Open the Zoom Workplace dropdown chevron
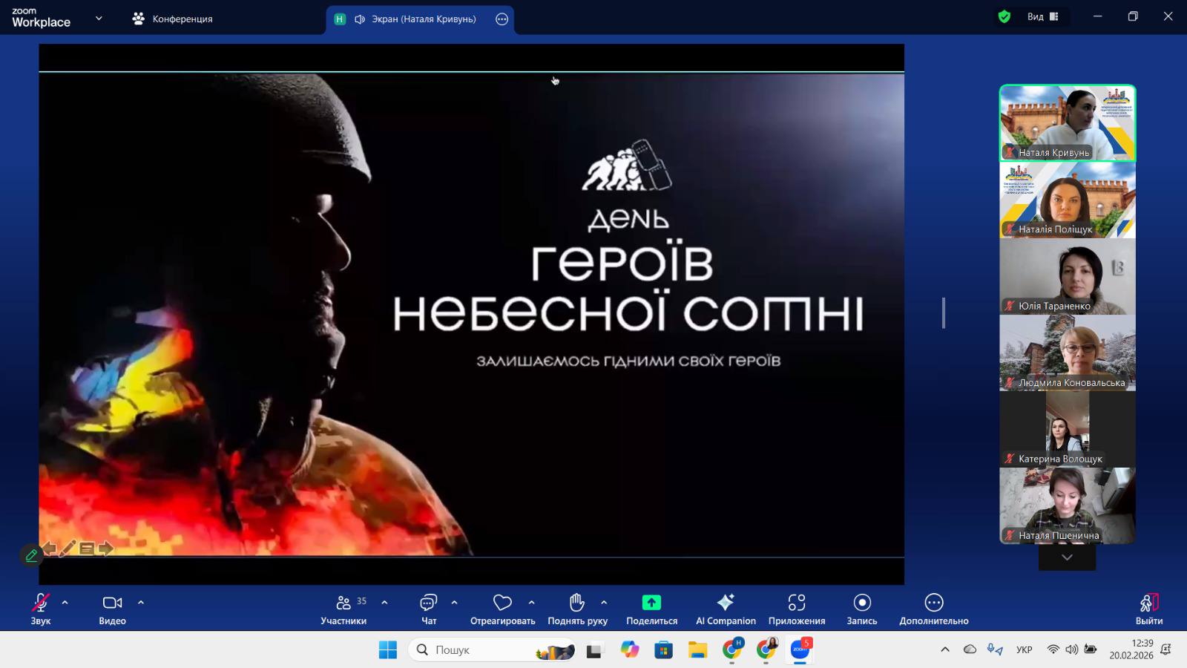The image size is (1187, 668). [99, 19]
